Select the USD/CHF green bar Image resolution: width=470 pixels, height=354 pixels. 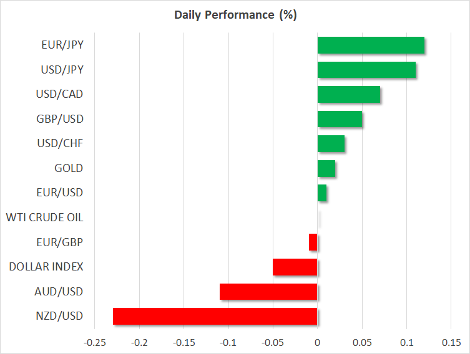click(x=331, y=144)
